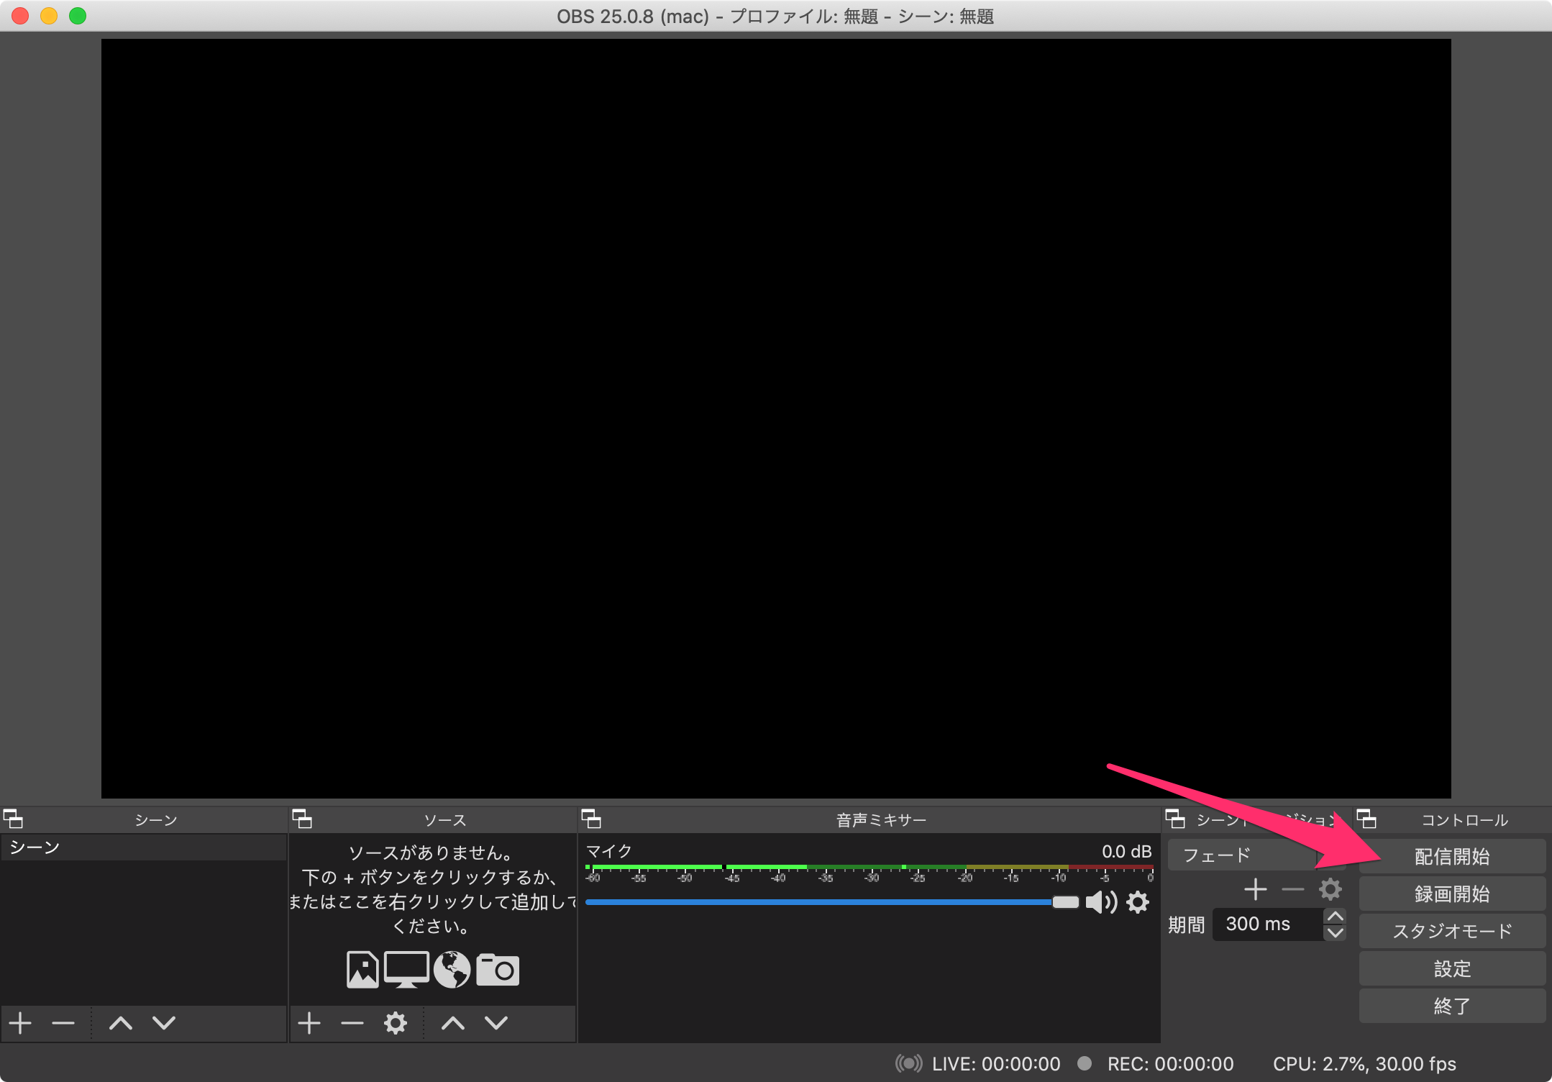Select the シーン item in scenes list

point(144,847)
